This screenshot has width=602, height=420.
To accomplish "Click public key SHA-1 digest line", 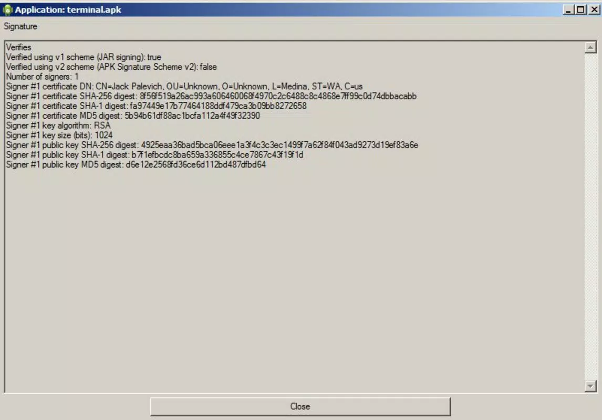I will point(154,154).
